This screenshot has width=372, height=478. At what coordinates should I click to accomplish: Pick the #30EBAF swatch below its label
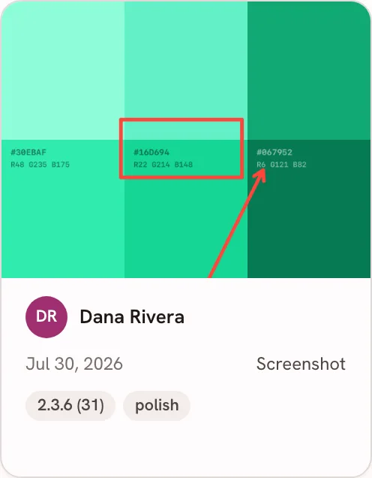tap(63, 222)
